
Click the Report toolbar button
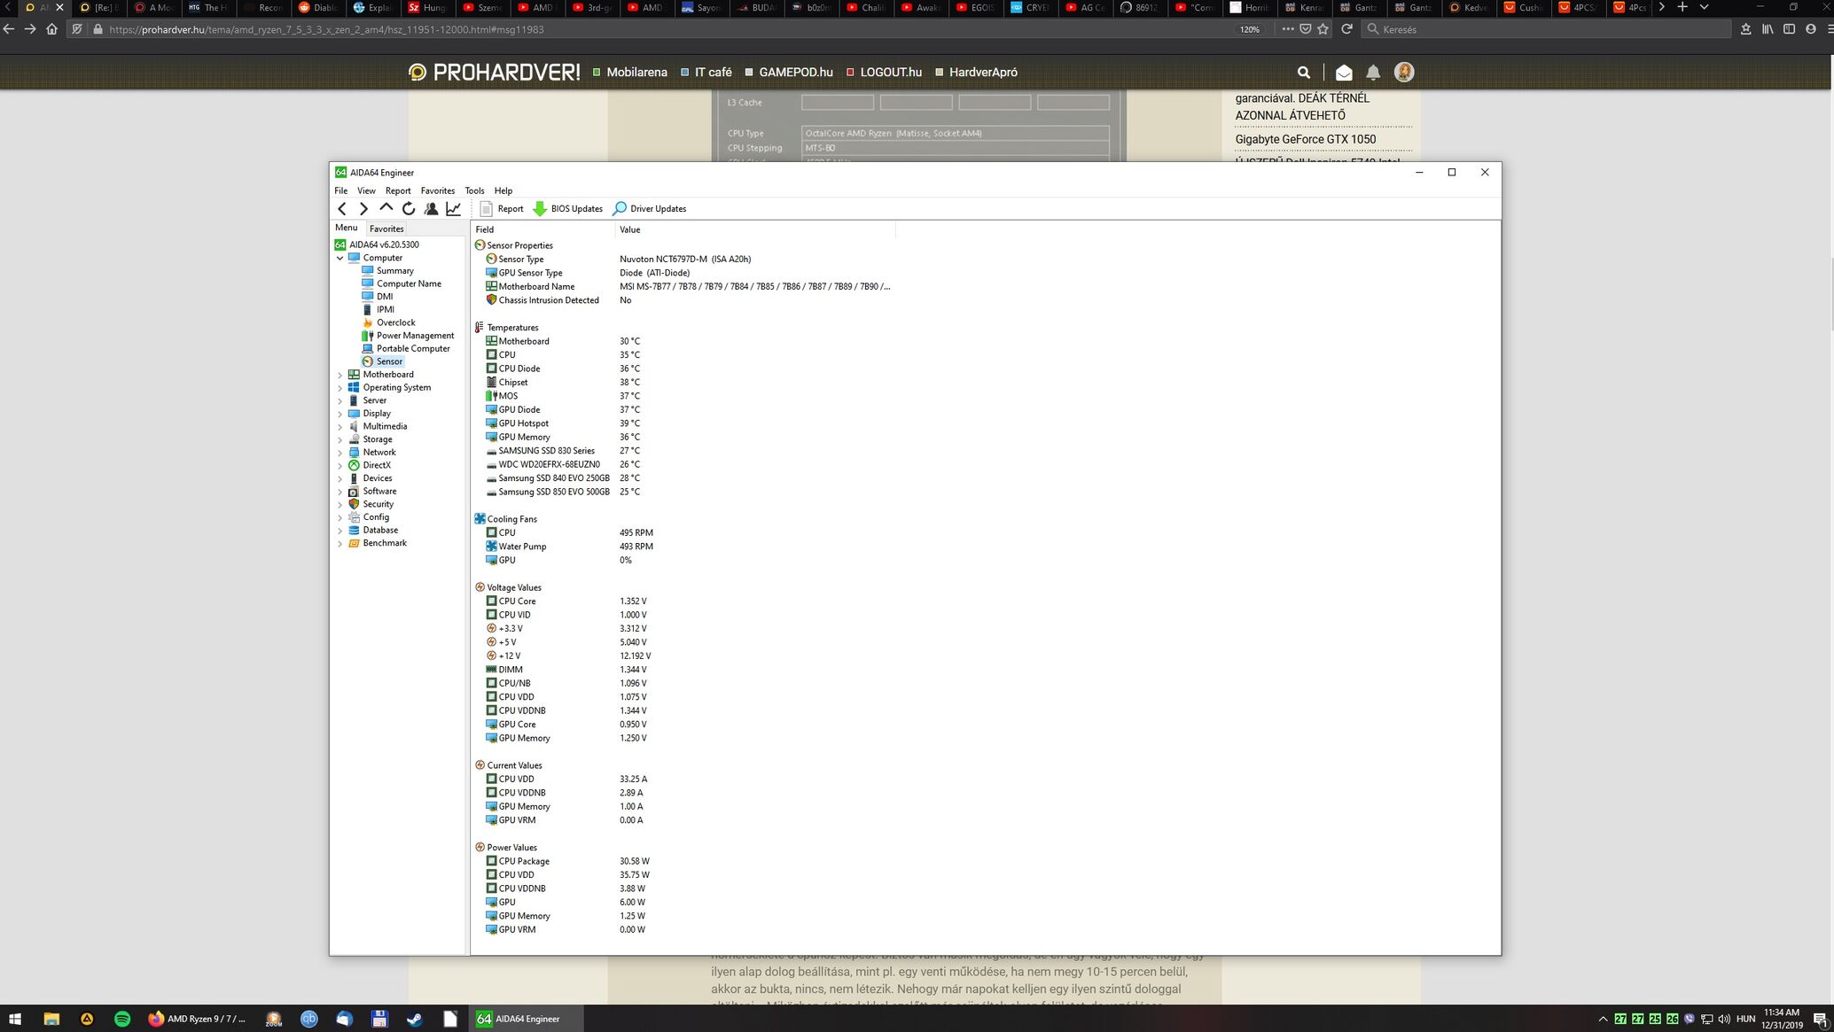502,209
